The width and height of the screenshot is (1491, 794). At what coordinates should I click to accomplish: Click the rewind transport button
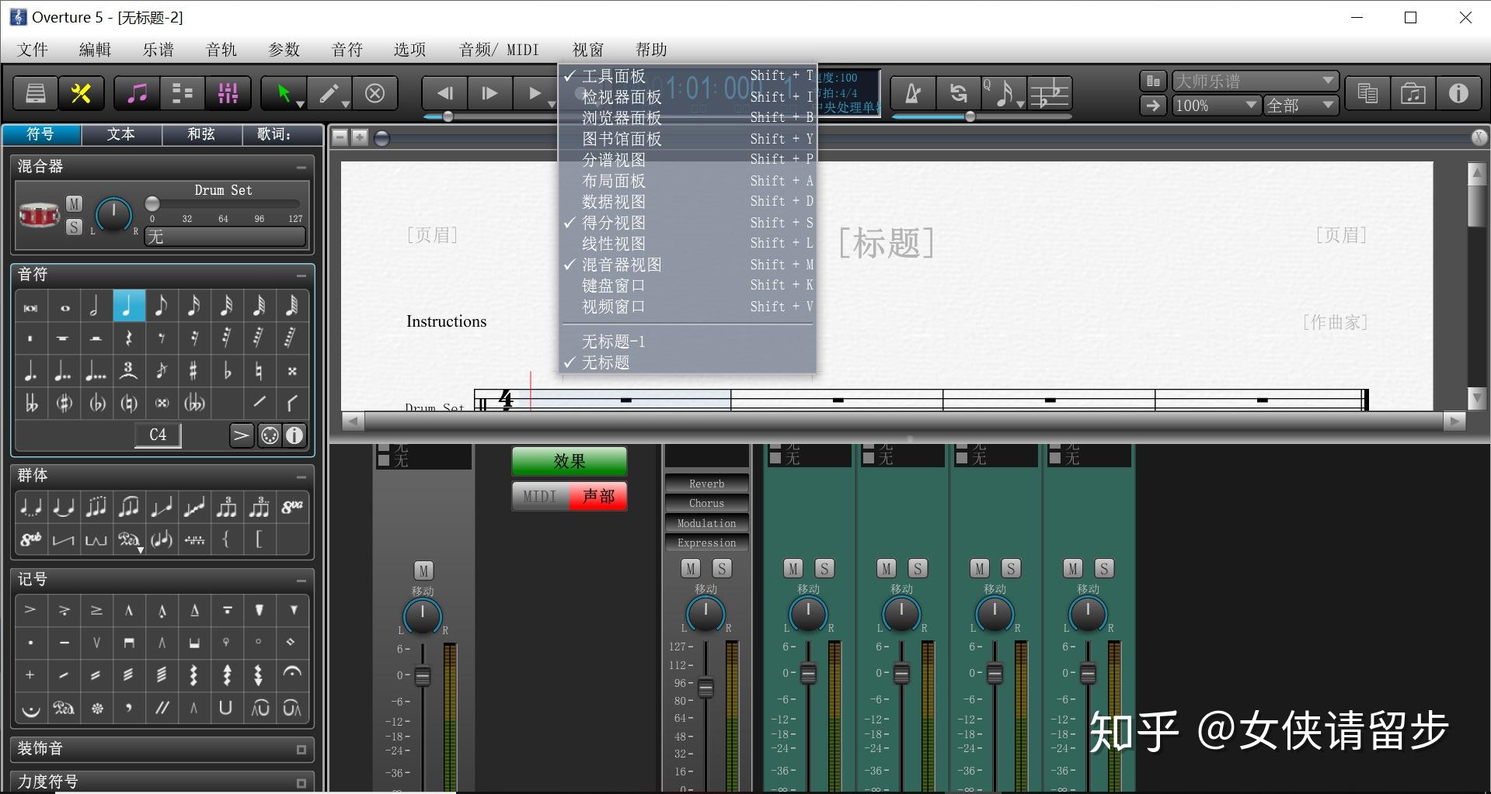coord(444,94)
